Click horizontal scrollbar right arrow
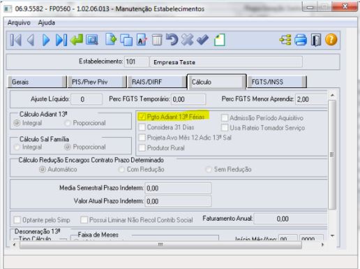Viewport: 360px width, 269px height. [322, 245]
